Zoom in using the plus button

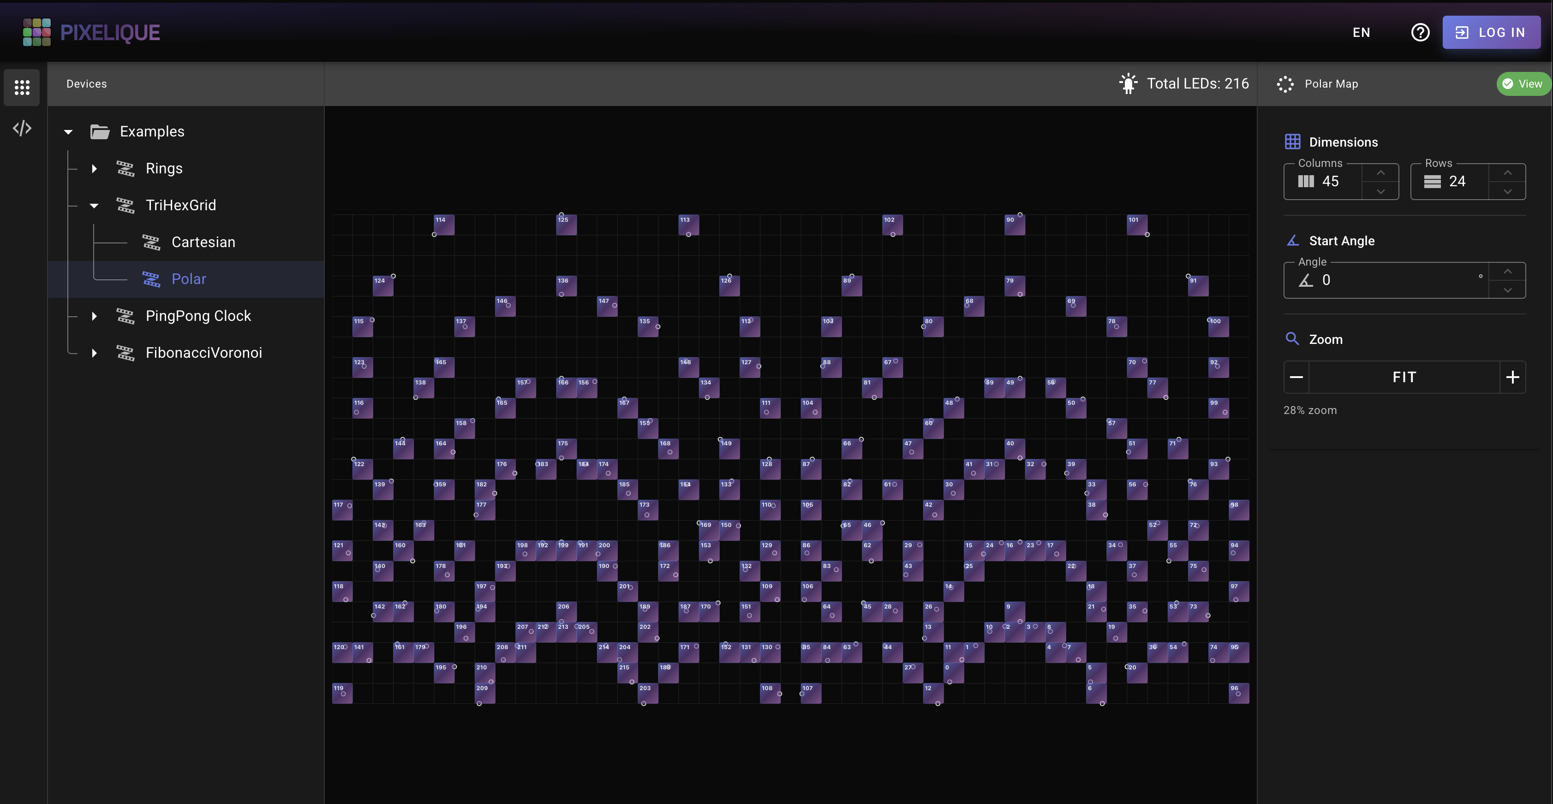(x=1512, y=377)
